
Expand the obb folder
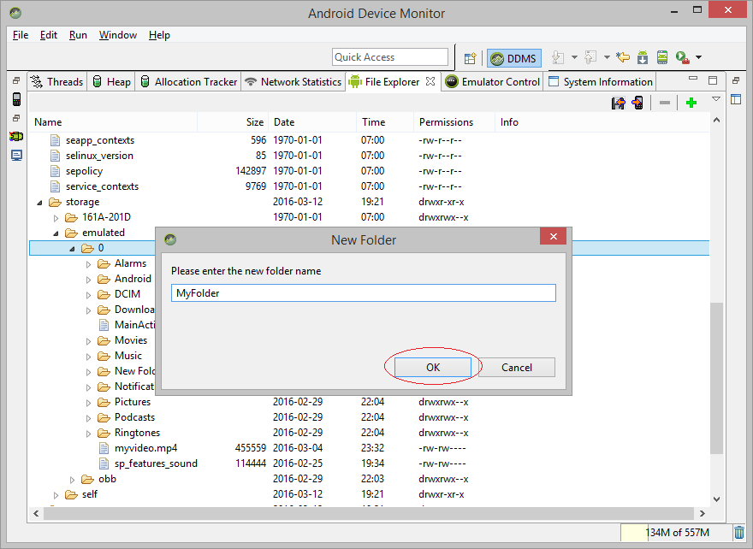click(73, 480)
